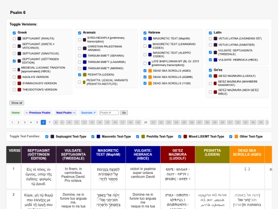
Task: Toggle the Latin group checkbox
Action: tap(210, 33)
